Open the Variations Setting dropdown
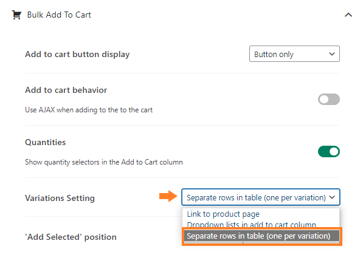This screenshot has width=363, height=255. [x=261, y=197]
